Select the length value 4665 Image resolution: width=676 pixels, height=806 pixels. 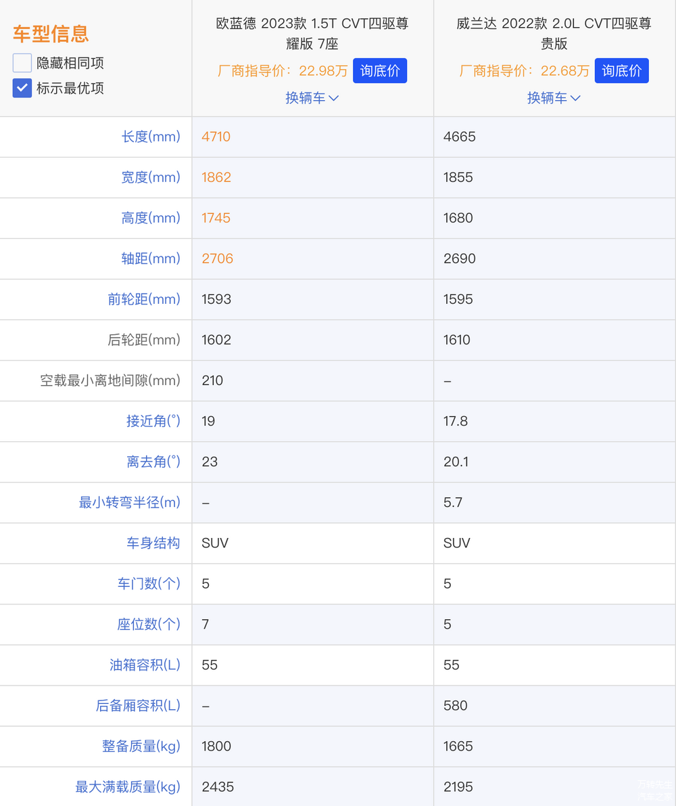point(460,137)
